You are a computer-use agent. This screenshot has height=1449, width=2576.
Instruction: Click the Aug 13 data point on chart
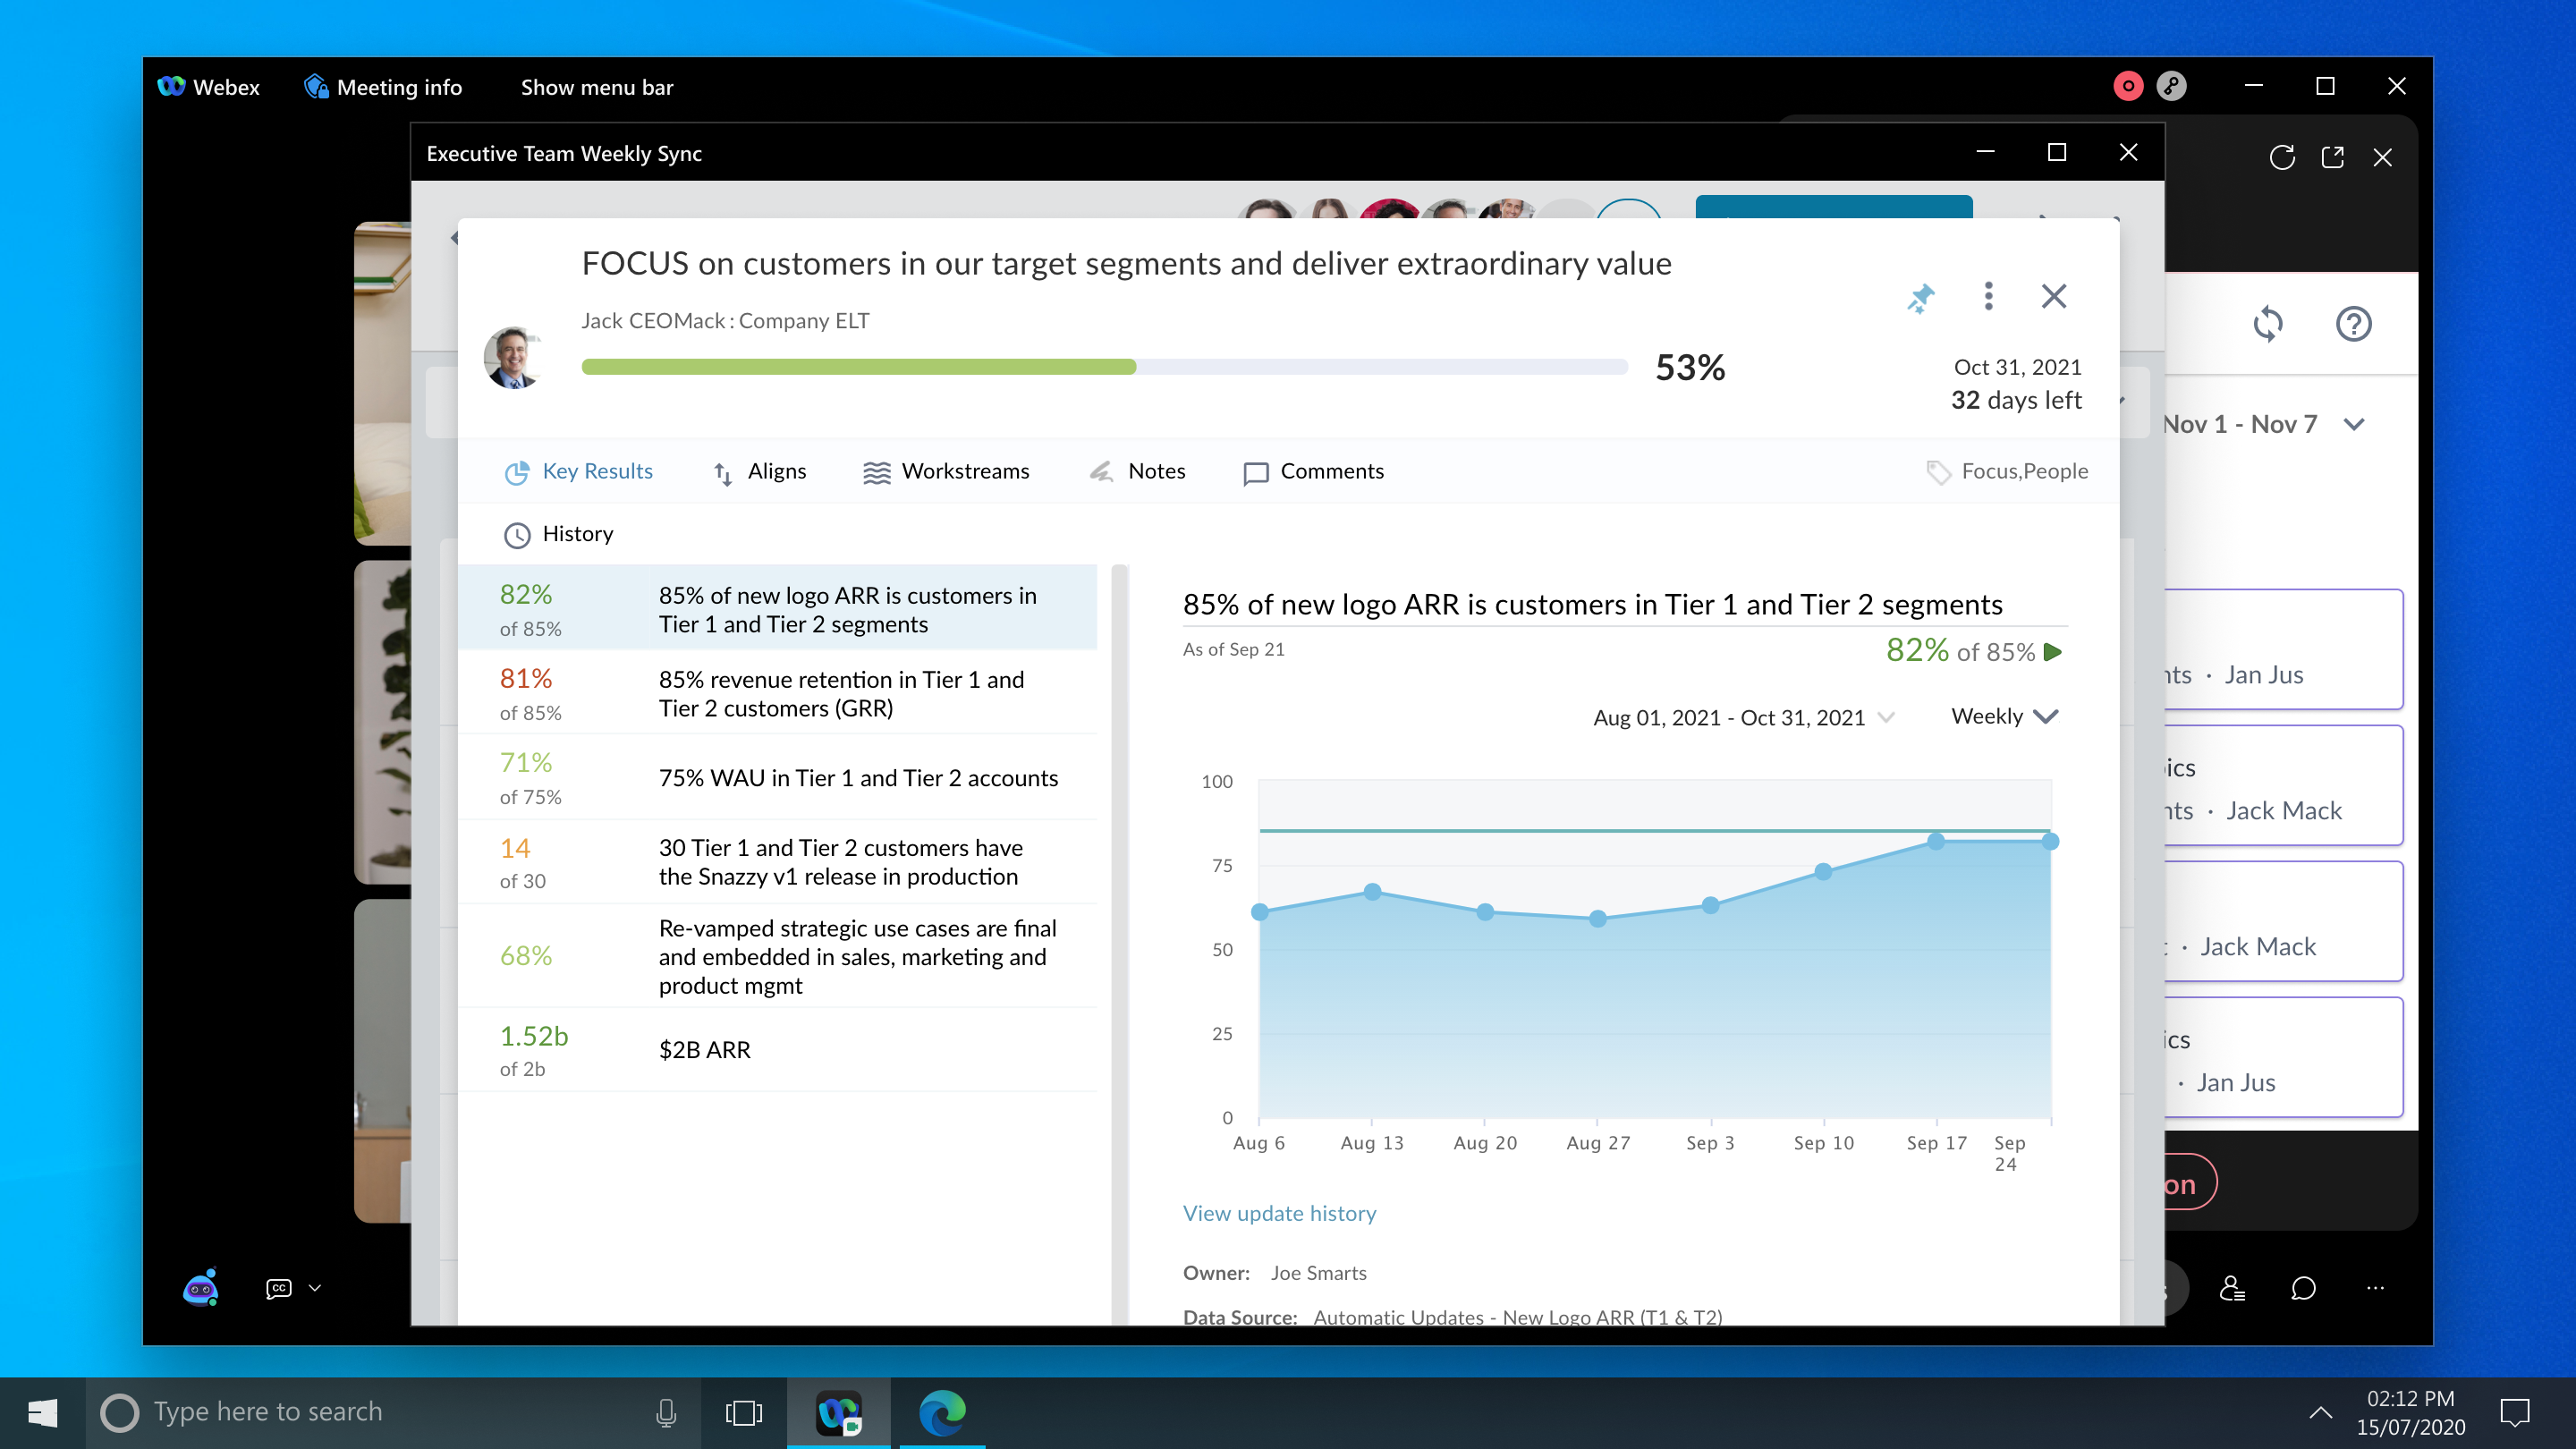tap(1372, 891)
